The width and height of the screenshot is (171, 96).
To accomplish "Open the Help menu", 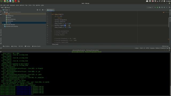I will click(42, 5).
